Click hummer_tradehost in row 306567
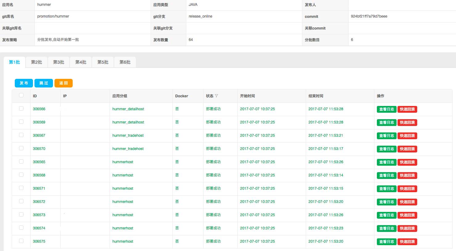 pos(128,136)
